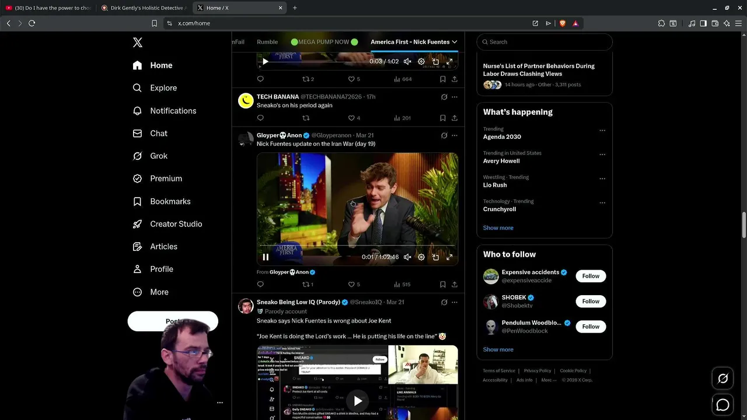Click the Search input field
Viewport: 747px width, 420px height.
(544, 42)
